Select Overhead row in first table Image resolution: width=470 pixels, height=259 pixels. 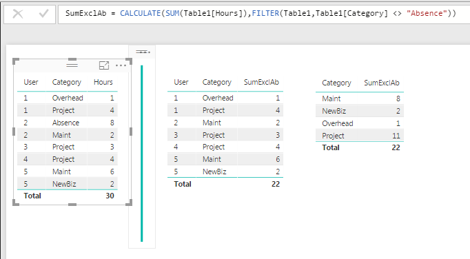(68, 98)
